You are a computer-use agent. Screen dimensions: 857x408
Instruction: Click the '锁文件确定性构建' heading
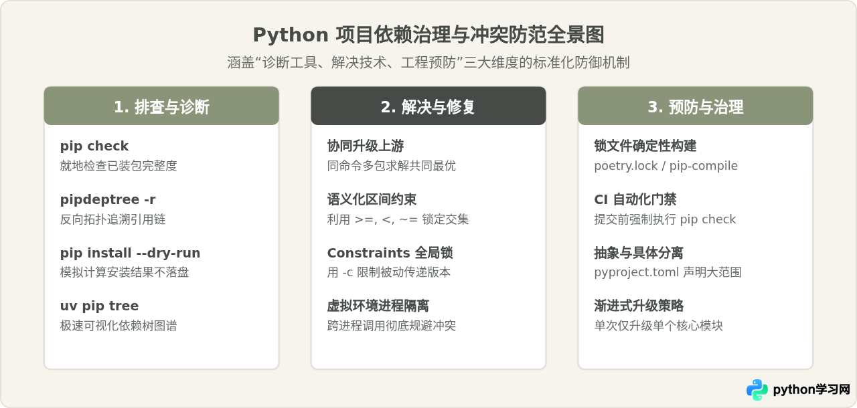click(645, 146)
